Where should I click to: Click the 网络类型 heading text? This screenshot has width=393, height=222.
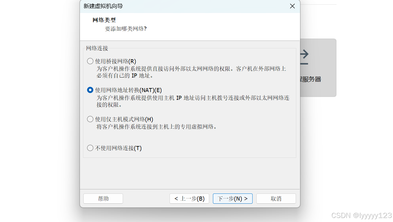pos(104,20)
